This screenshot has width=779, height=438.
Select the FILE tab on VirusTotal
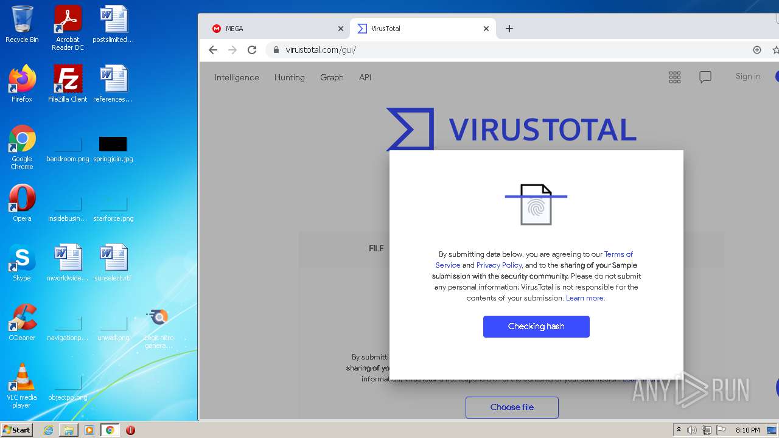(x=376, y=248)
